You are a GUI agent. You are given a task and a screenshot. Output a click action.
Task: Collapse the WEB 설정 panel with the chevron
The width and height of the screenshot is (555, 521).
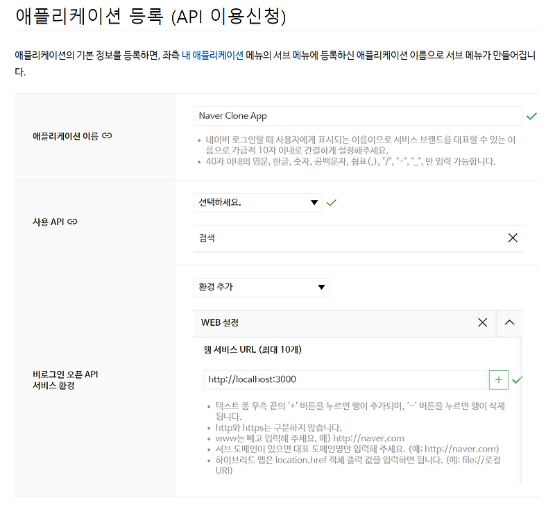pos(509,322)
